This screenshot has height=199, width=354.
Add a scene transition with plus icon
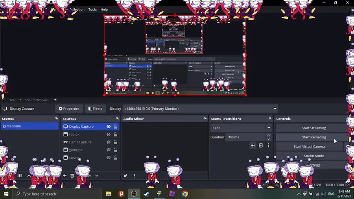[x=253, y=146]
